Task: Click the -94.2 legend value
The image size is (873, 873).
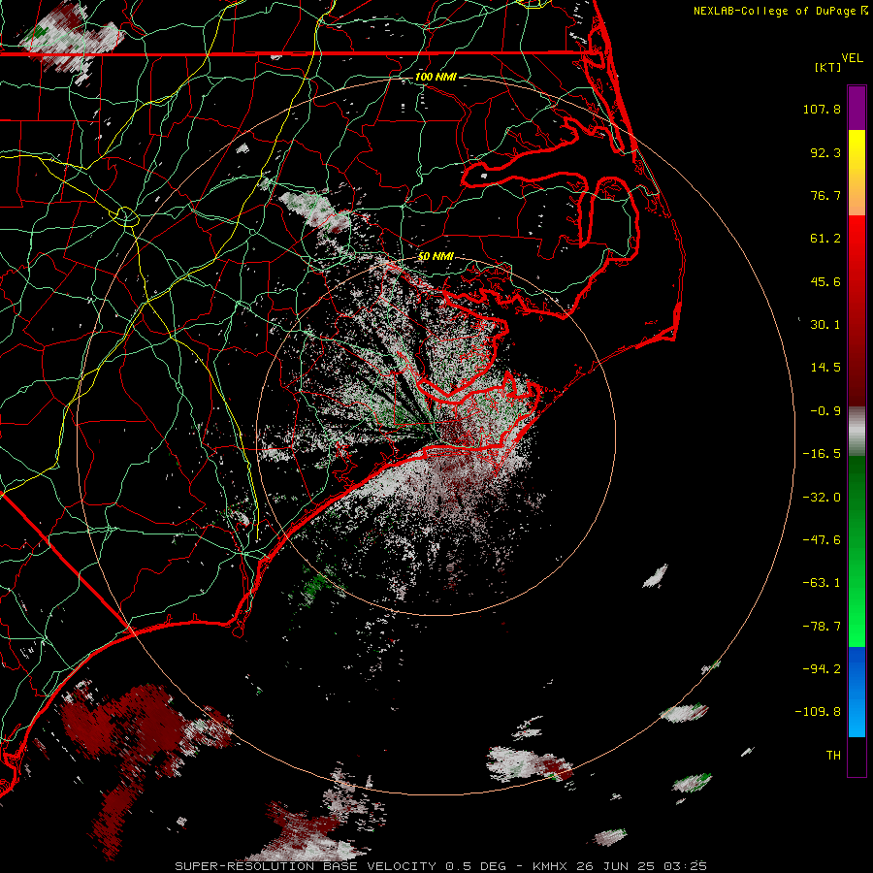Action: [822, 668]
